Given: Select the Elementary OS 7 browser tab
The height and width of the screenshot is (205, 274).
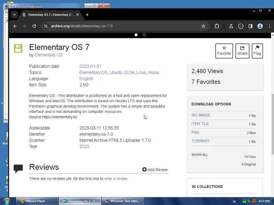Looking at the screenshot, I should (x=51, y=15).
